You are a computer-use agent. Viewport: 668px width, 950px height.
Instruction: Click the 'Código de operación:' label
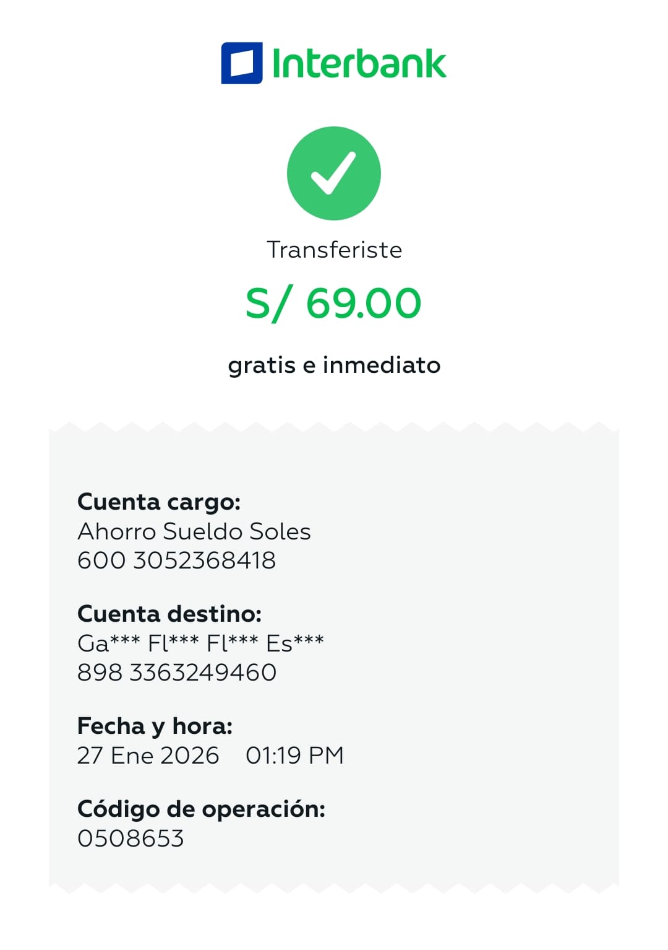[201, 808]
